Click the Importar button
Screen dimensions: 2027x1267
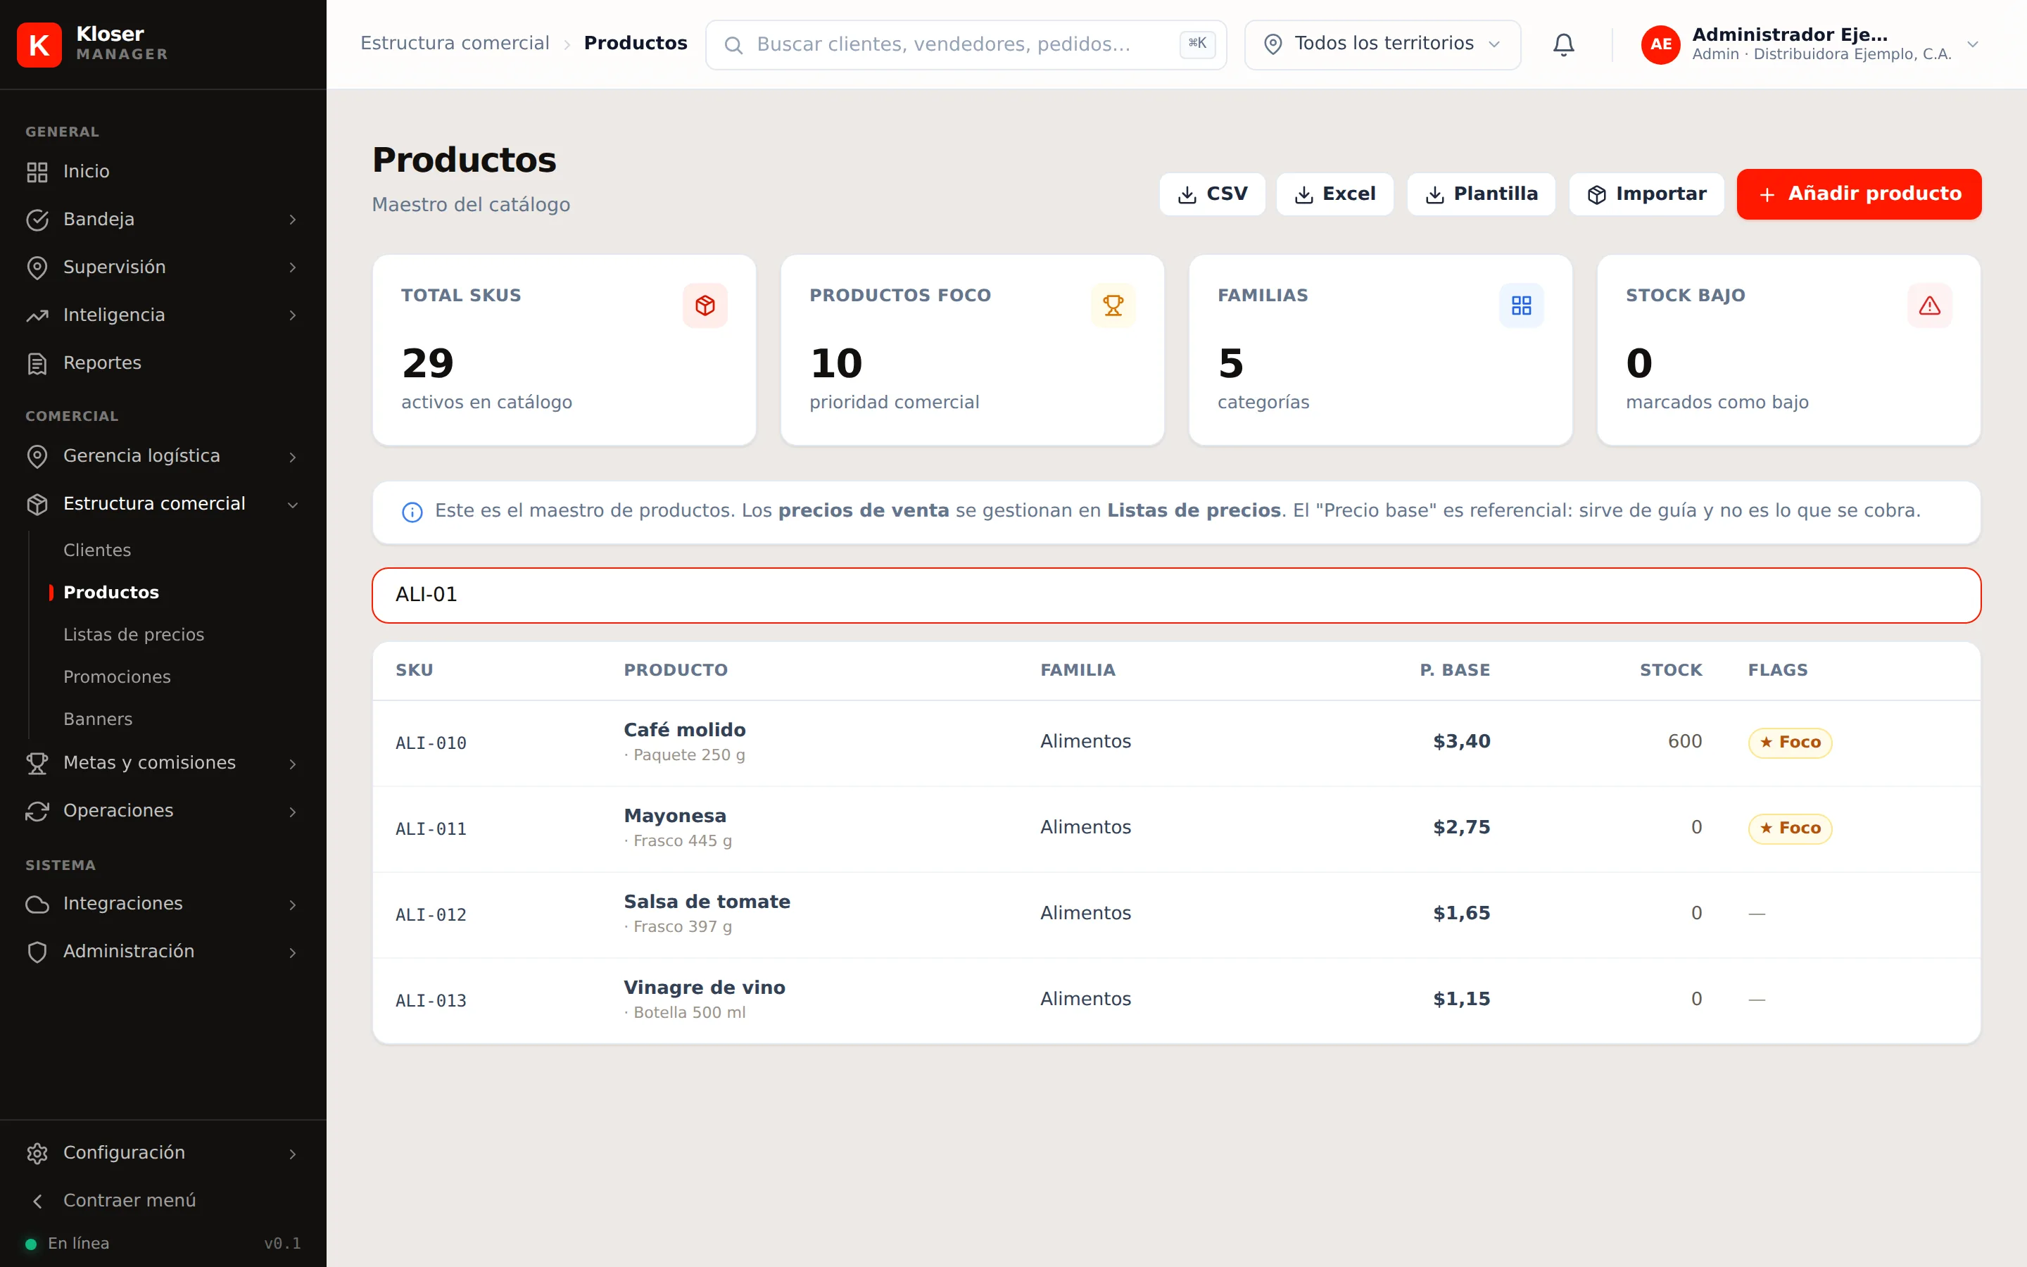(x=1646, y=194)
